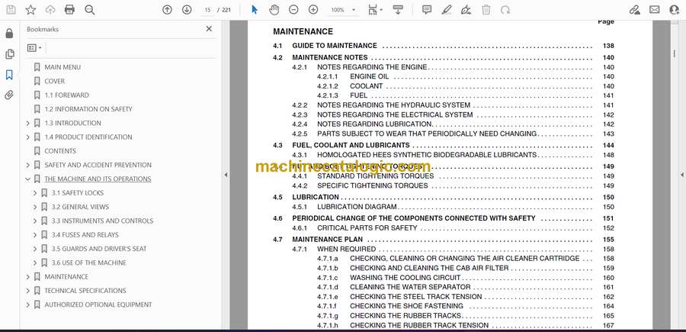
Task: Select the highlighter pen tool
Action: [447, 10]
